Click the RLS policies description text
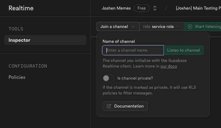The image size is (221, 128). [149, 90]
